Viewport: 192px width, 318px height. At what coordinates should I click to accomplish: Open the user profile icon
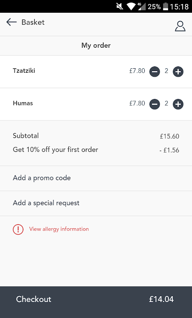click(x=180, y=26)
